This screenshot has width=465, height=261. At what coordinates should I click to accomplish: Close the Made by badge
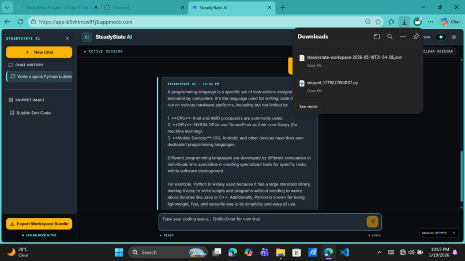[453, 233]
